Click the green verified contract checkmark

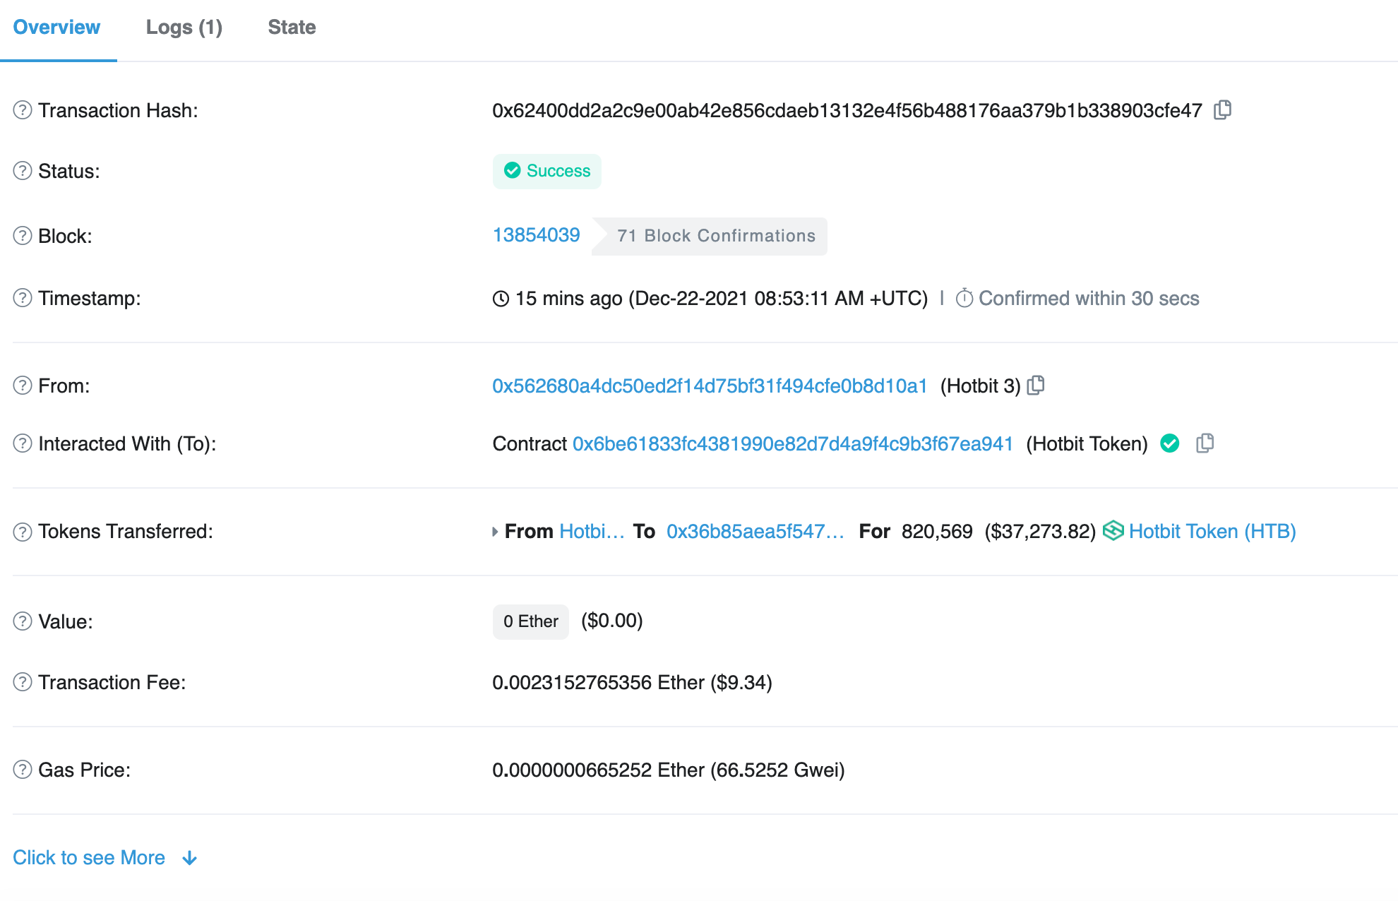[x=1170, y=443]
